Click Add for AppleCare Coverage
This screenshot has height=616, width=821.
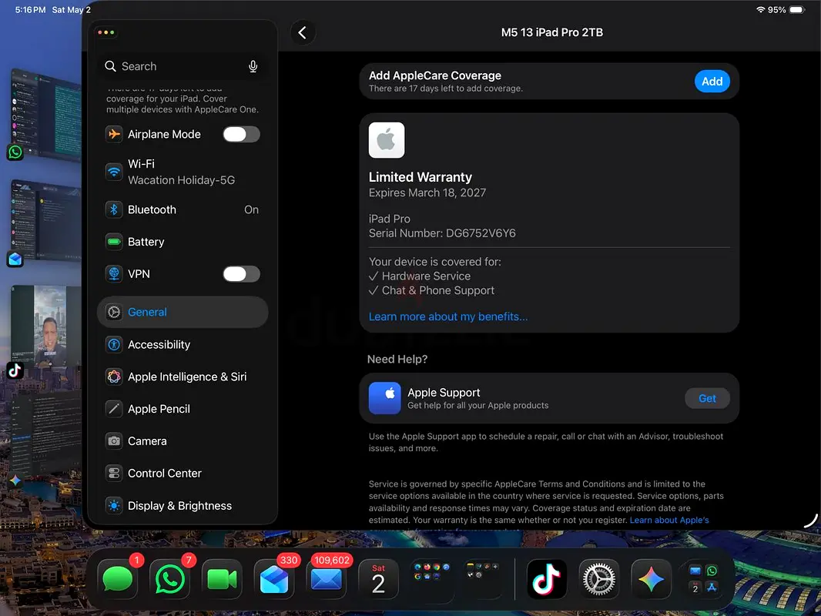coord(712,82)
